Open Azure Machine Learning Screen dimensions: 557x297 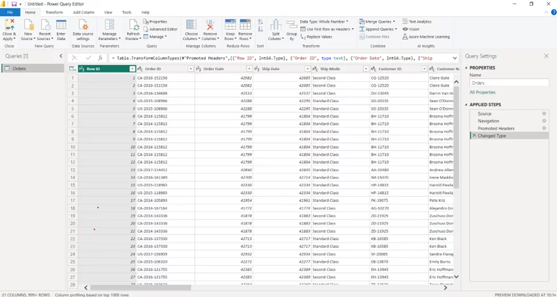pyautogui.click(x=426, y=36)
